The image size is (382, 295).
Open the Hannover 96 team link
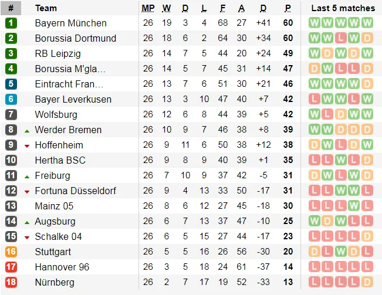coord(62,267)
